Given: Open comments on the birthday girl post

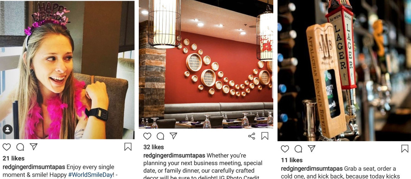Looking at the screenshot, I should (20, 147).
